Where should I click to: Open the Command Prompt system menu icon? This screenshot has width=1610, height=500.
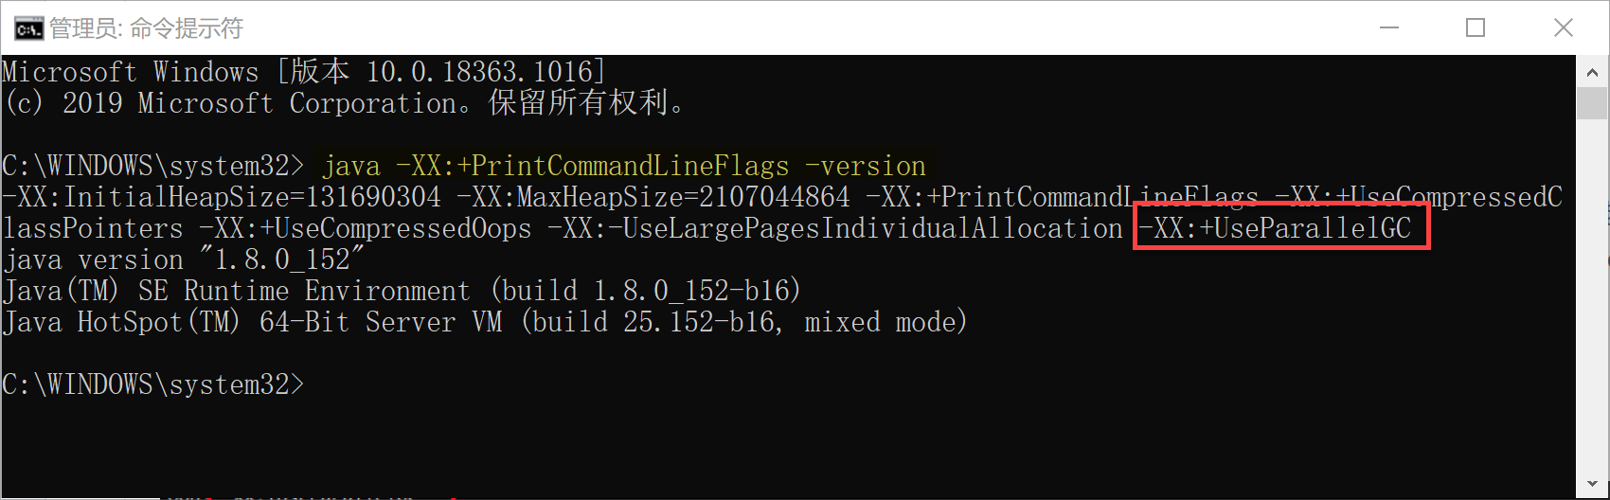pos(27,28)
